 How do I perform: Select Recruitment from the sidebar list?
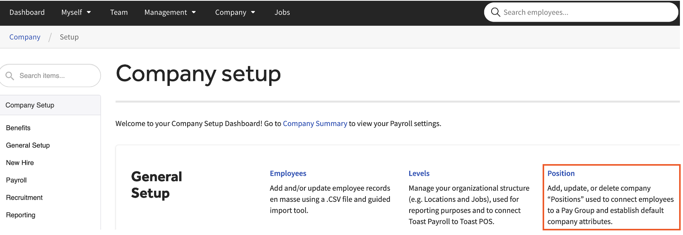[x=24, y=197]
